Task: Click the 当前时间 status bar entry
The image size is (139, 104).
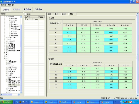Action: coord(125,98)
